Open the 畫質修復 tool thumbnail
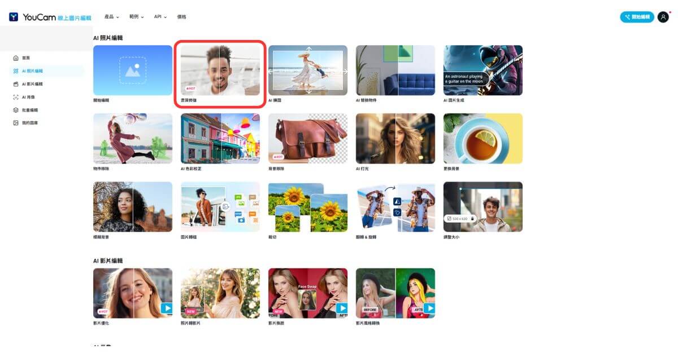This screenshot has height=354, width=678. [220, 70]
